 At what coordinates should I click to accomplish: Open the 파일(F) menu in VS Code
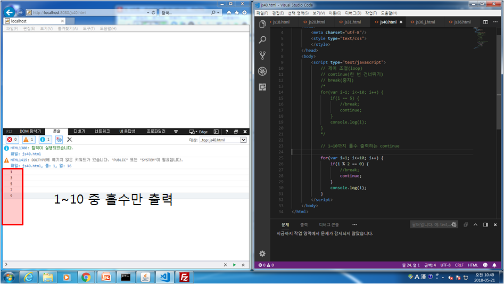262,13
